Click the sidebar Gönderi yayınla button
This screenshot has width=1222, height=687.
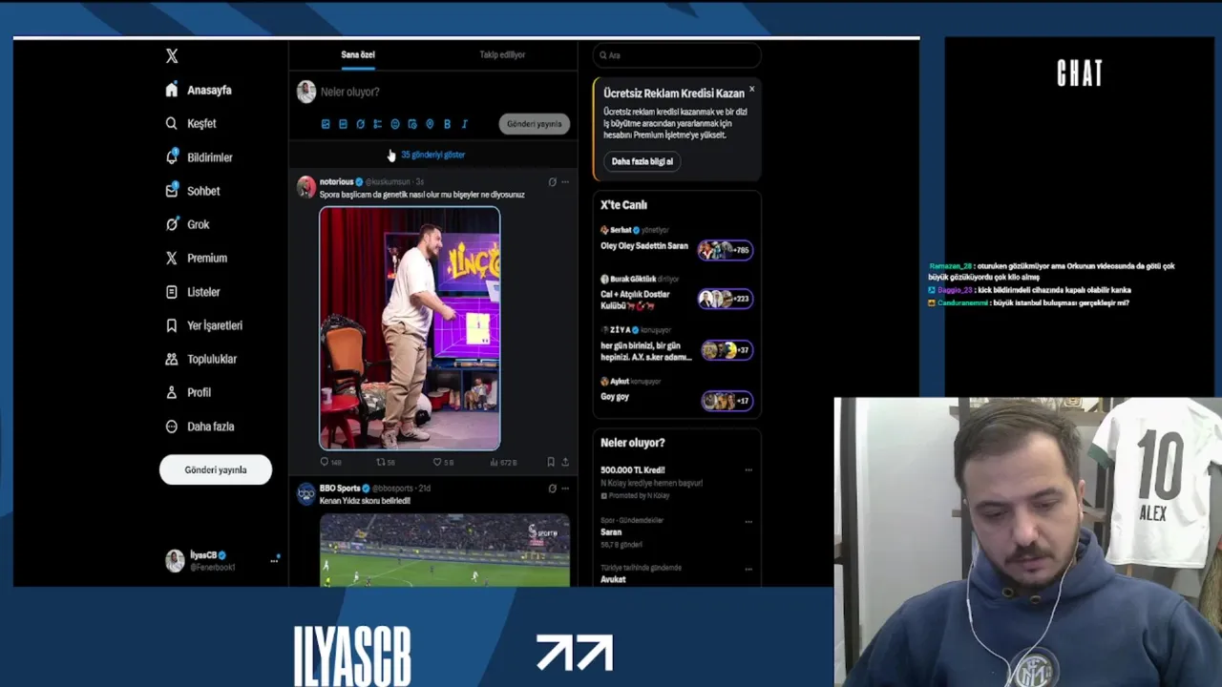(x=216, y=469)
